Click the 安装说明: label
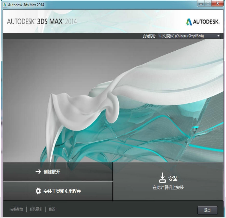 tap(149, 36)
